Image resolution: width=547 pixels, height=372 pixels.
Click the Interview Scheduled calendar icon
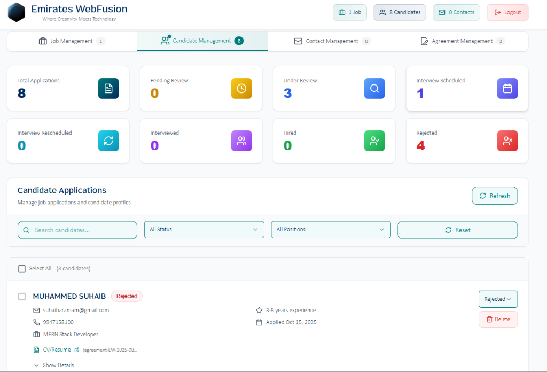507,89
